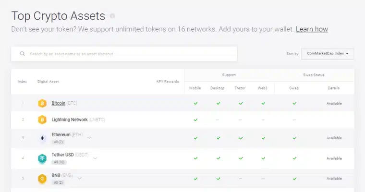This screenshot has height=192, width=365.
Task: Click the Swap column header
Action: 294,88
